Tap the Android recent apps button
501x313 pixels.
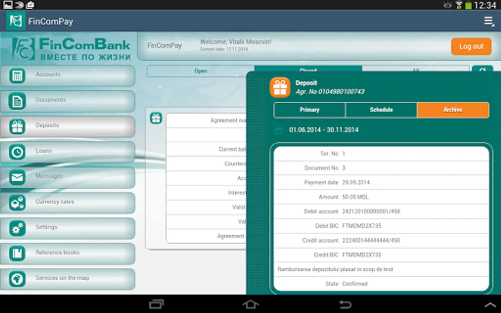tap(156, 304)
